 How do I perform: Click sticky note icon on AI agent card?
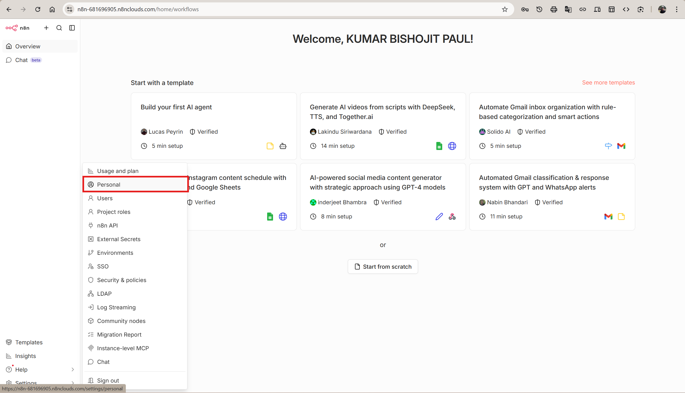(270, 146)
